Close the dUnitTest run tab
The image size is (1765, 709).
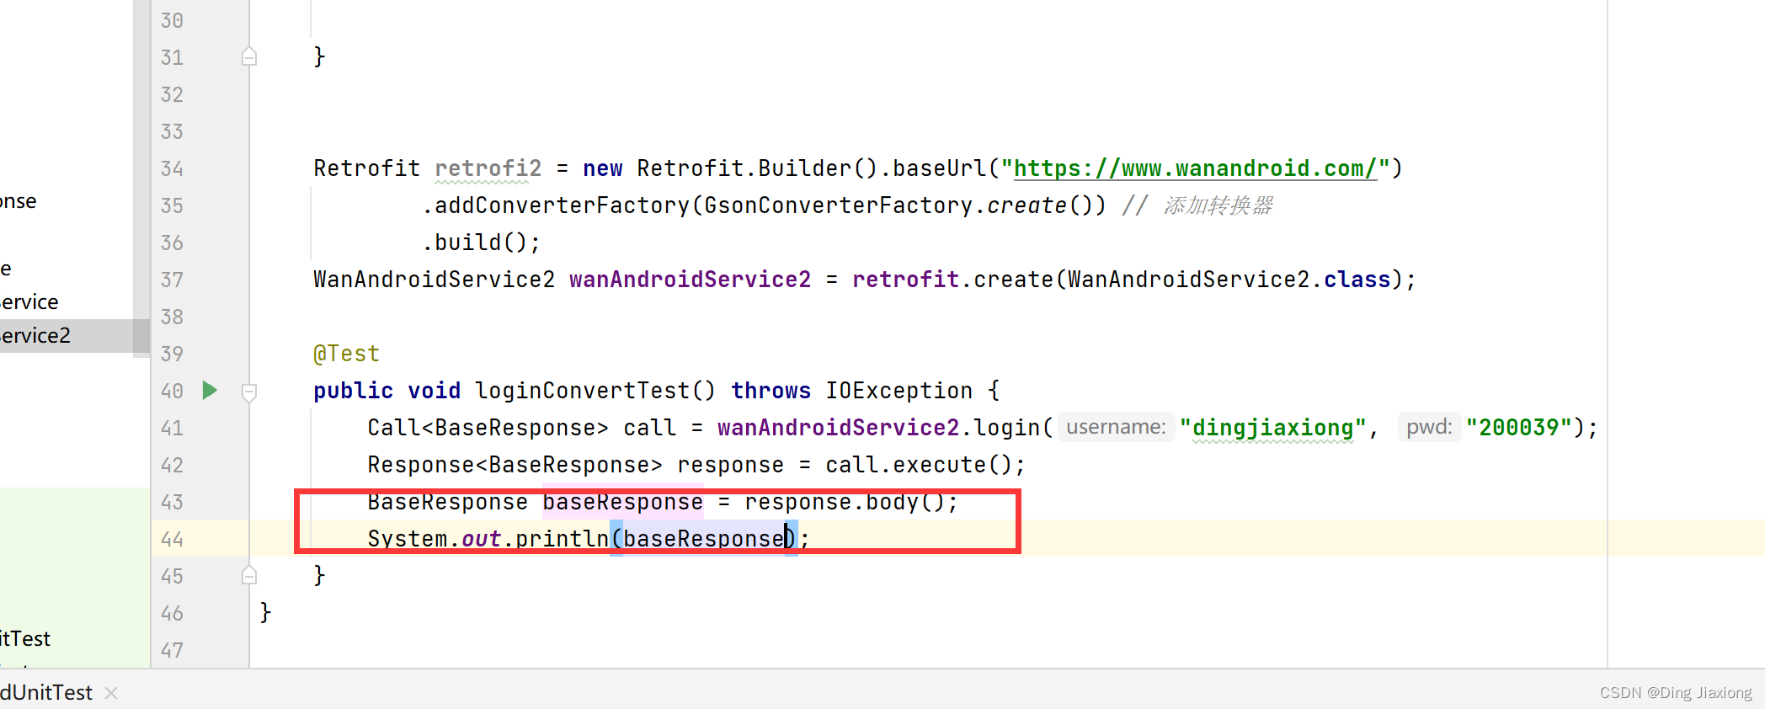click(x=111, y=692)
